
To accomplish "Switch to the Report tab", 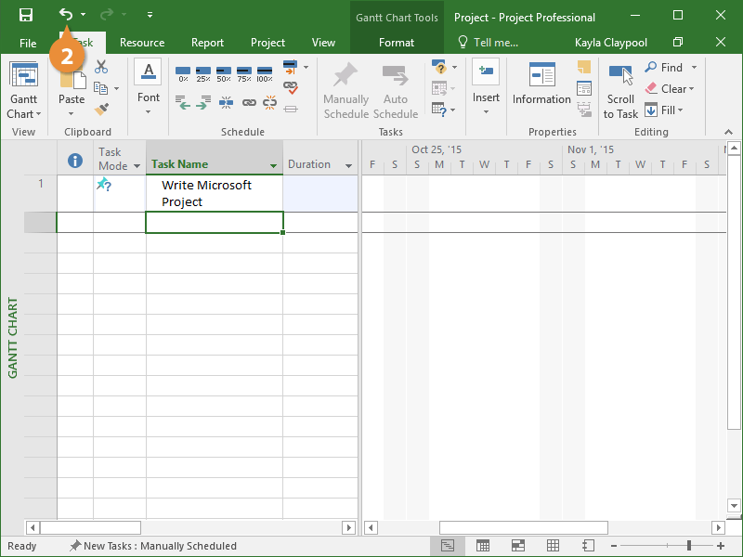I will (x=207, y=43).
